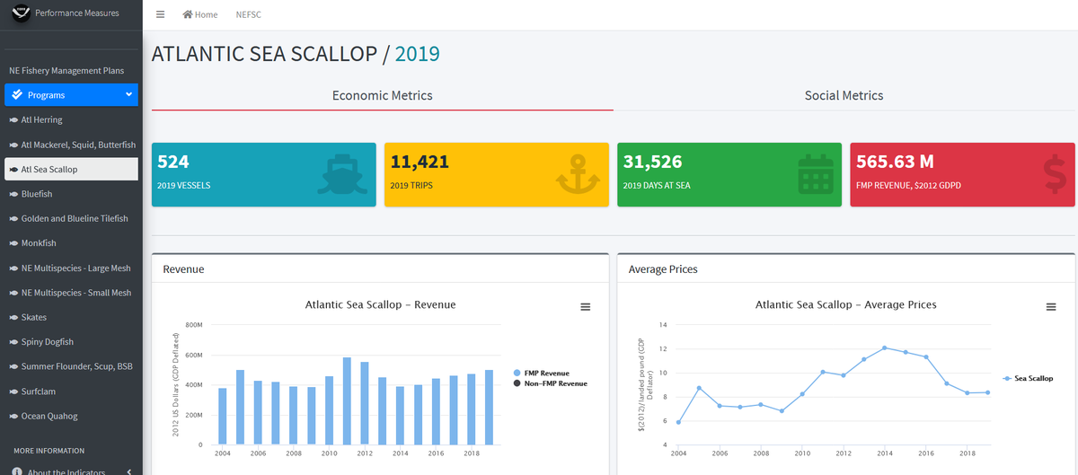Click the fish icon next to Monkfish
This screenshot has width=1078, height=475.
click(13, 243)
